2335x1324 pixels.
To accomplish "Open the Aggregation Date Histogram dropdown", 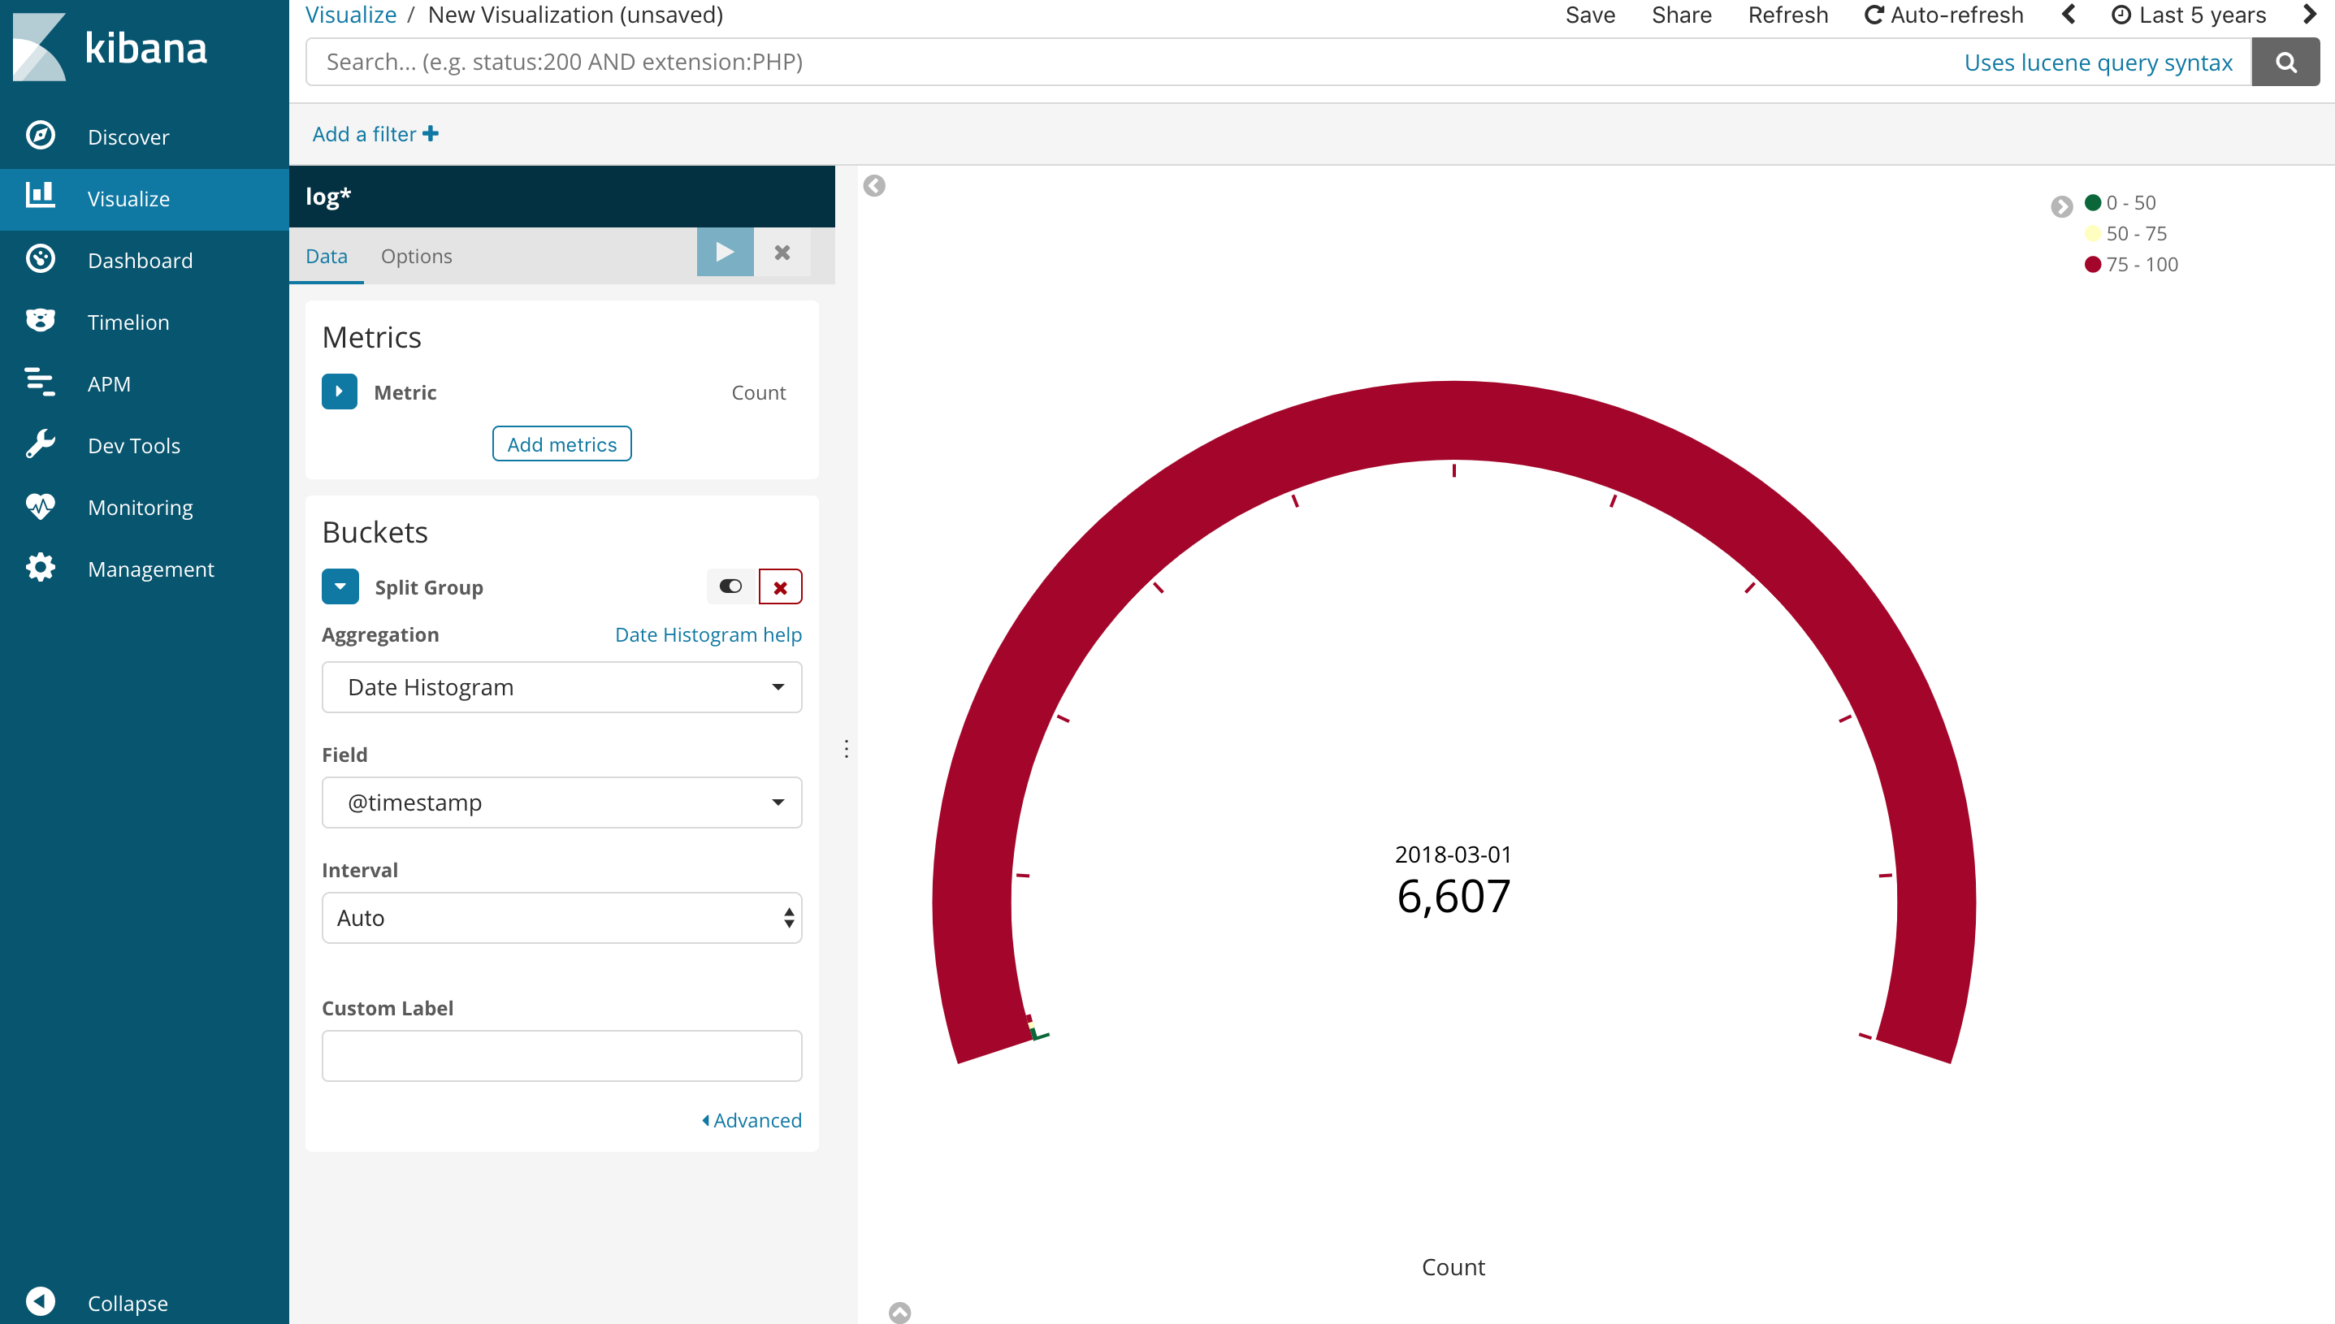I will [561, 687].
